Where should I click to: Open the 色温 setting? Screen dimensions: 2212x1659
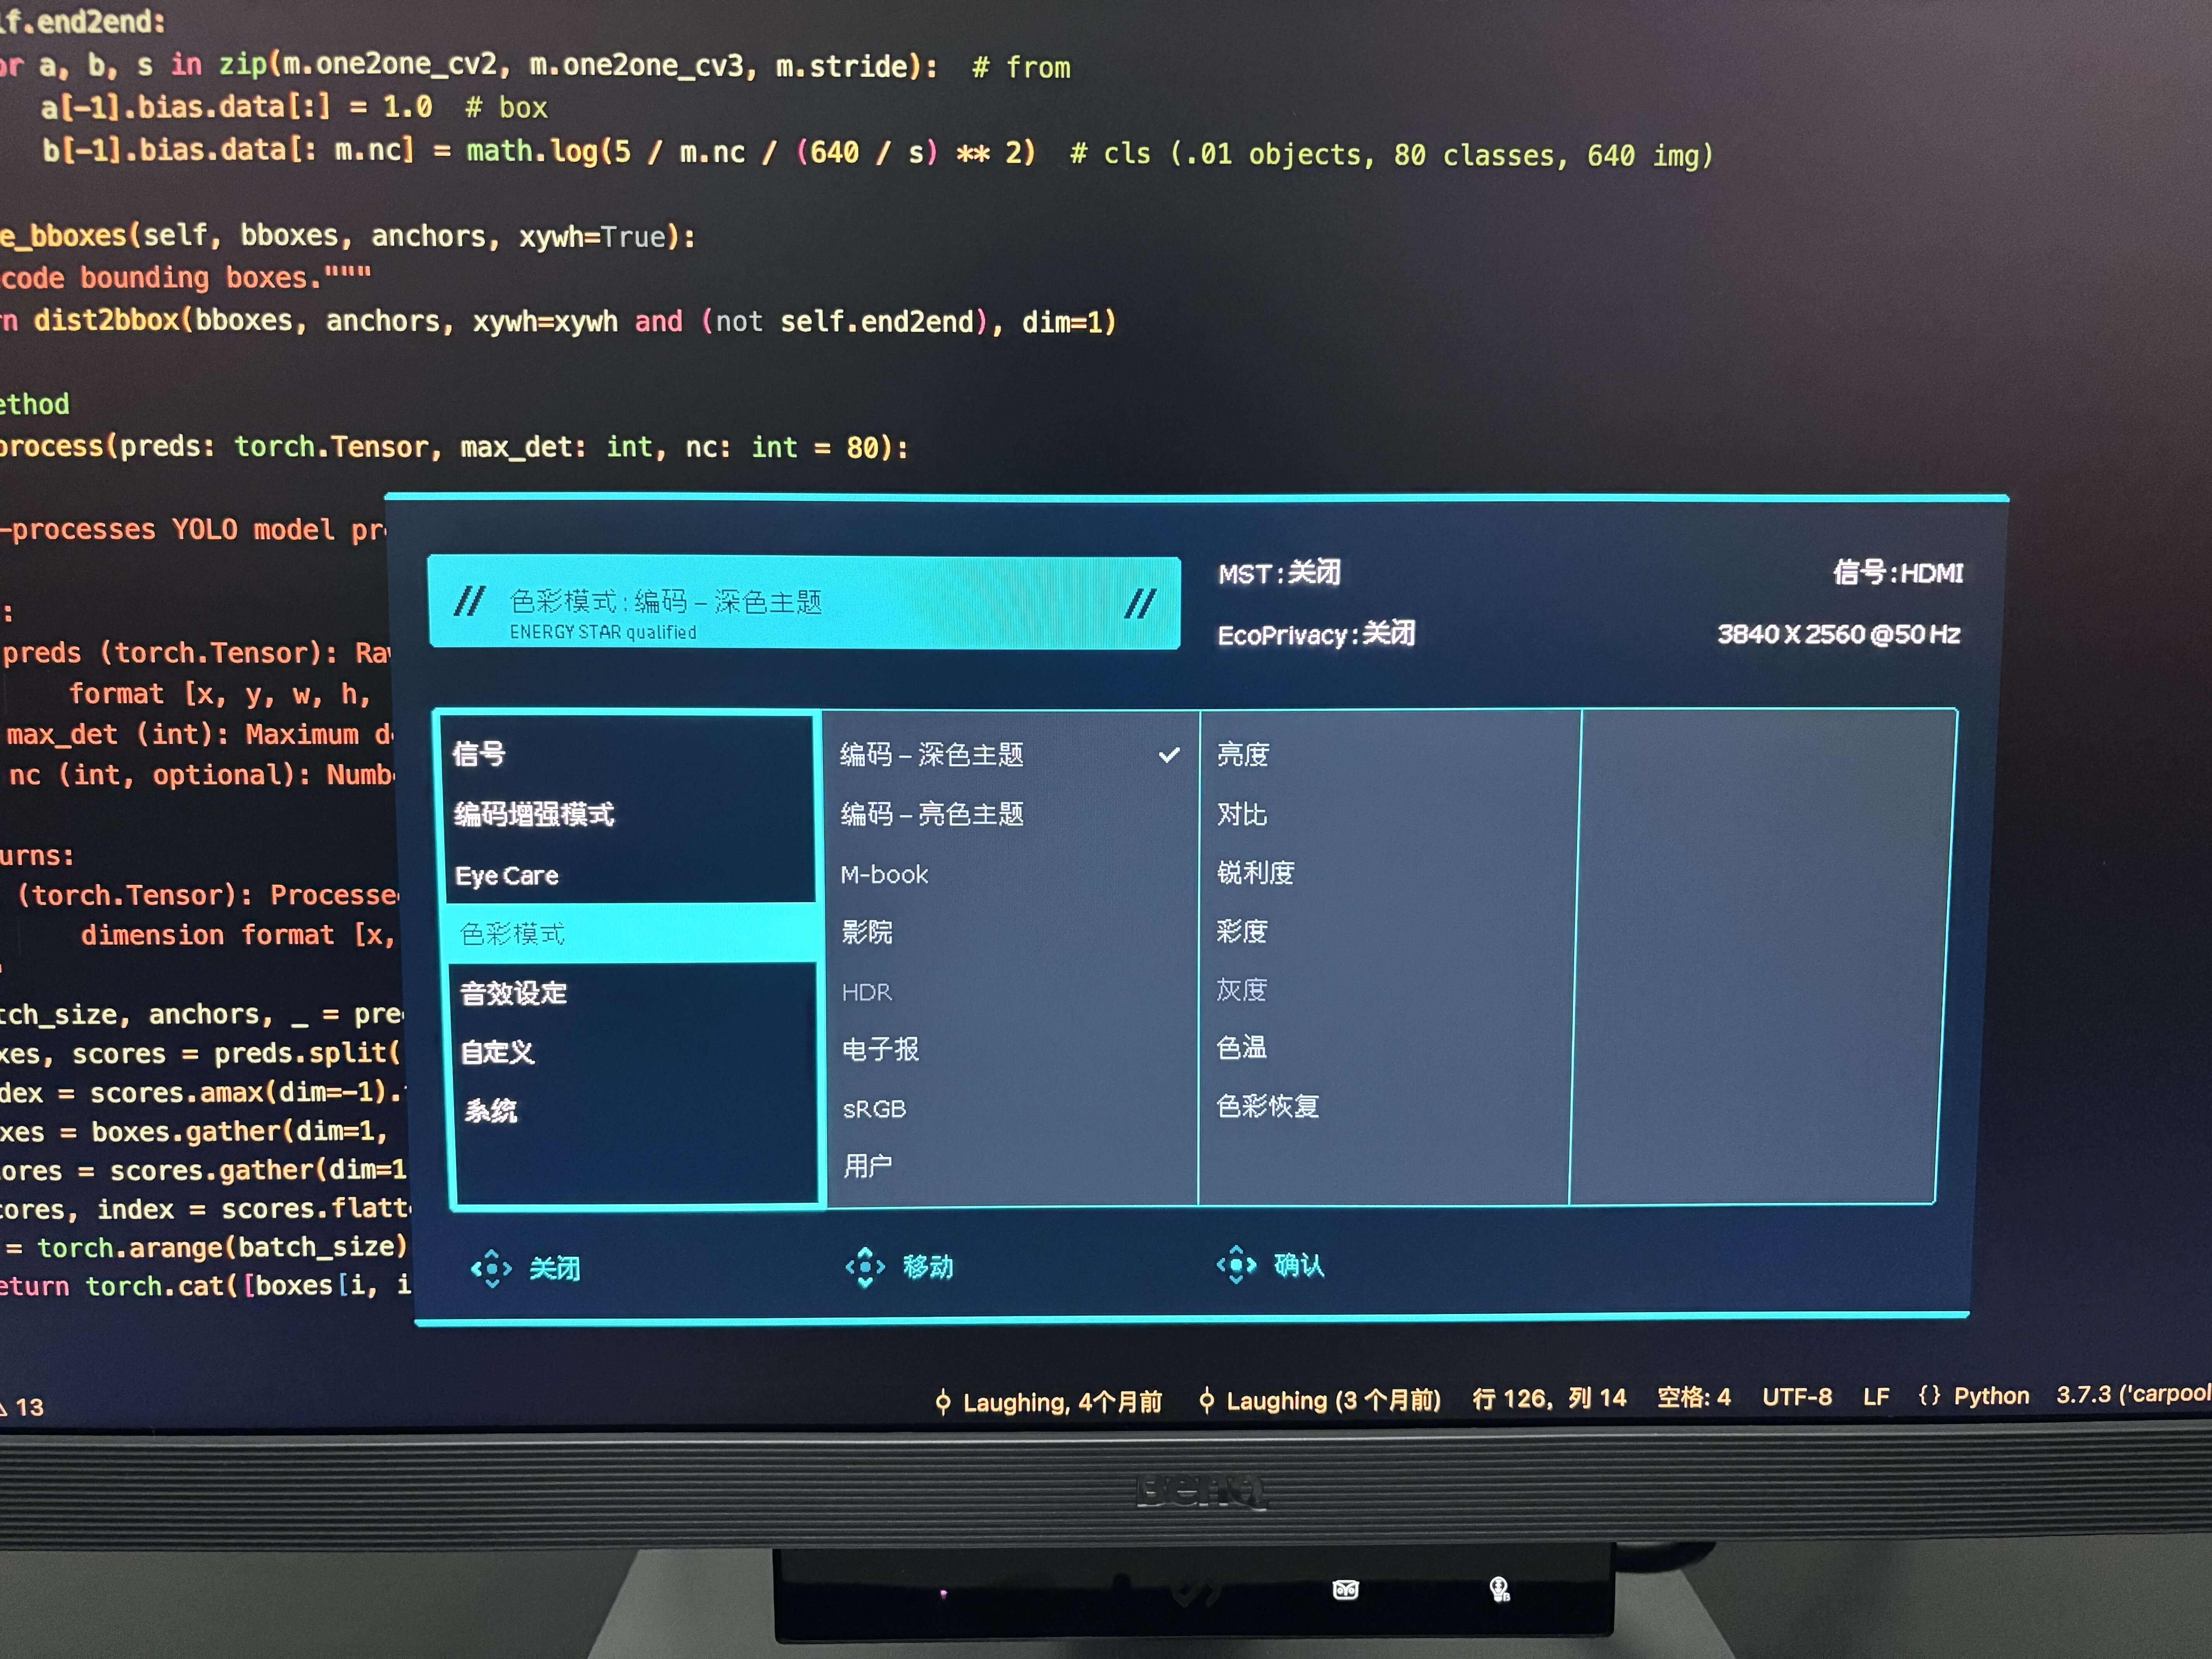(x=1241, y=1047)
